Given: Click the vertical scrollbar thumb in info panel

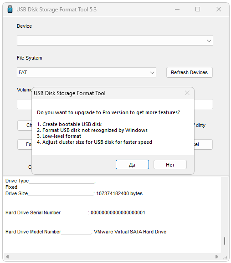Looking at the screenshot, I should pos(225,241).
